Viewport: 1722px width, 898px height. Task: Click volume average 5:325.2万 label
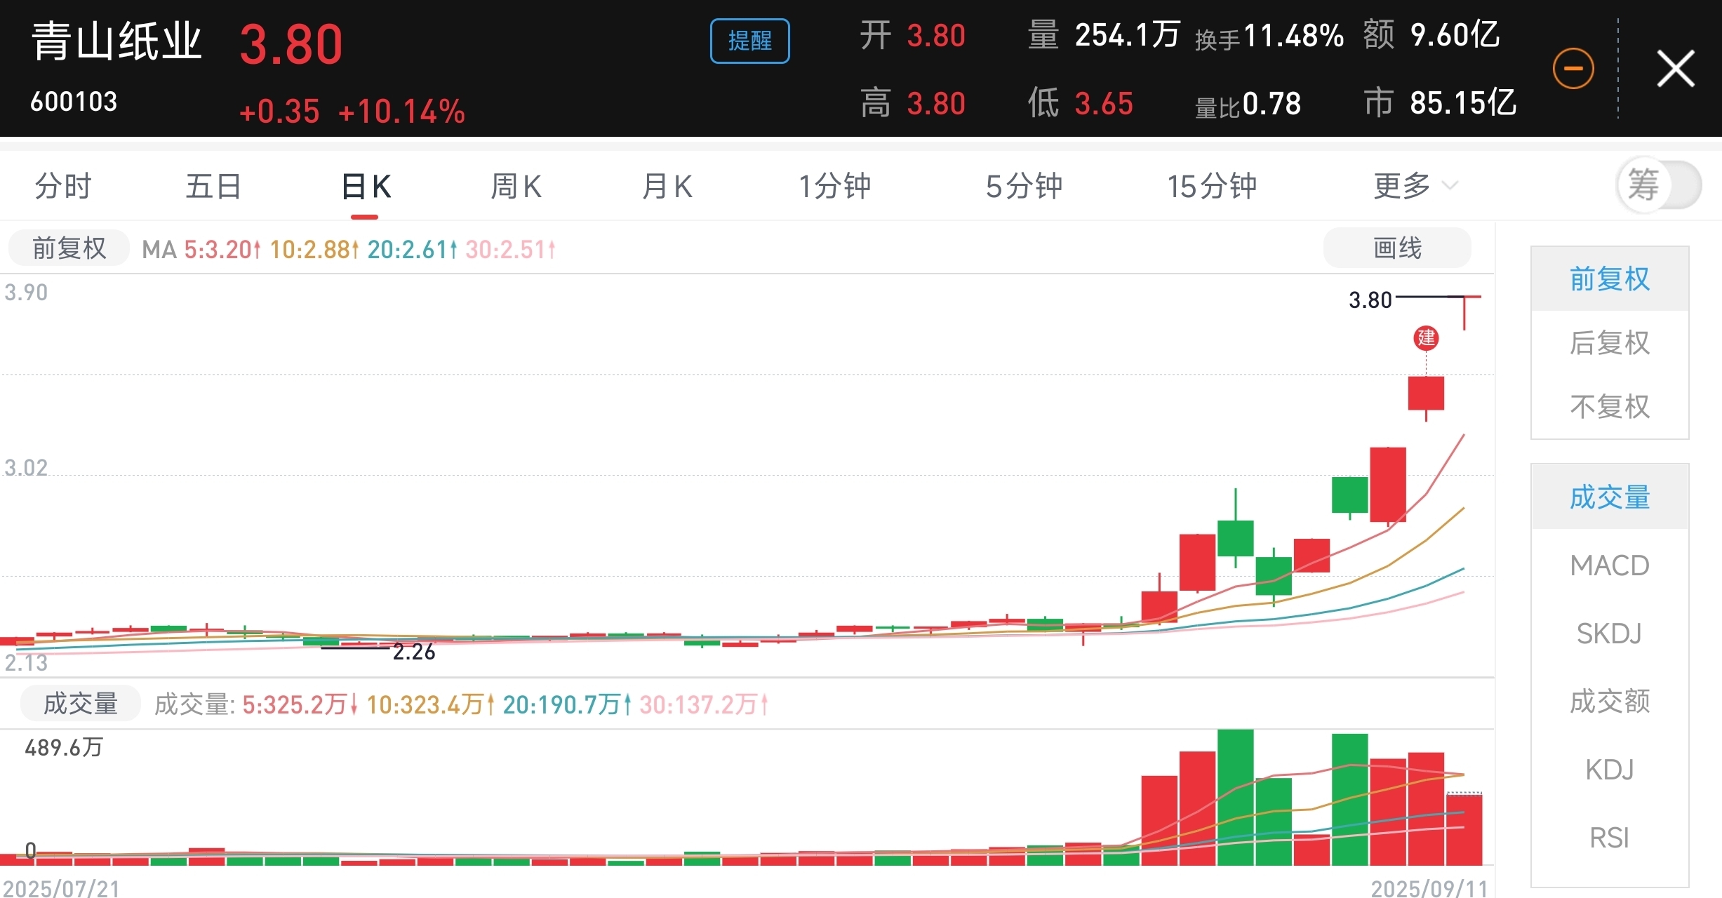tap(300, 704)
